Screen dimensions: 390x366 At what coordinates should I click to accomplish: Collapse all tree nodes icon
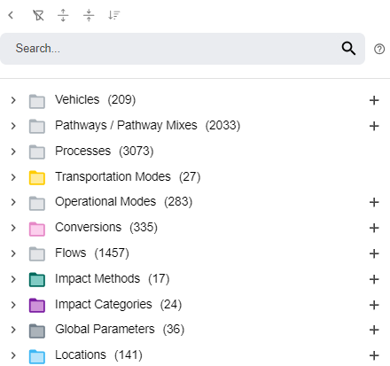(x=89, y=15)
